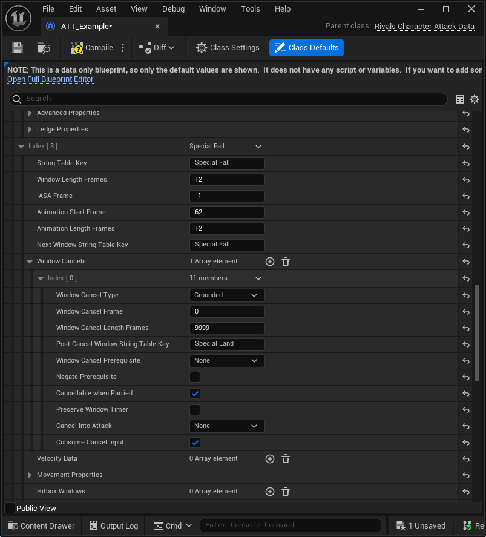Click the details panel vertical scrollbar
This screenshot has width=486, height=537.
477,333
